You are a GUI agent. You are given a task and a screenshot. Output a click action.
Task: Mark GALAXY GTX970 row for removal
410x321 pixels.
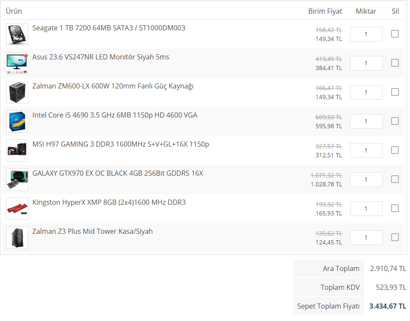[395, 179]
